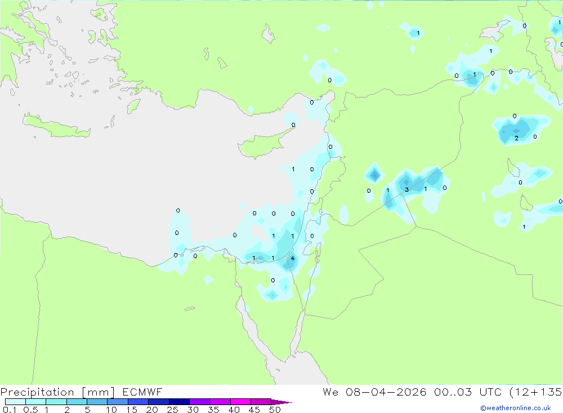Click the 'Precipitation [mm]' title text
This screenshot has width=563, height=413.
click(57, 392)
